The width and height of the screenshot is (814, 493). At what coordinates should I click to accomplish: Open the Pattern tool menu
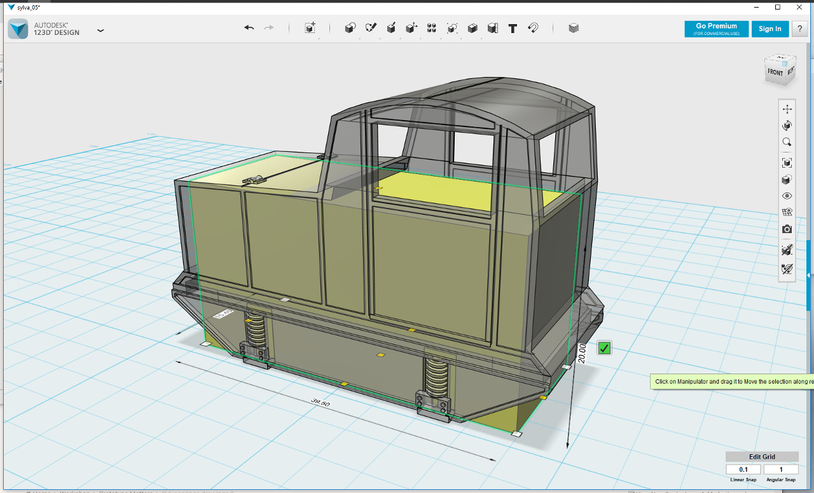(x=432, y=28)
